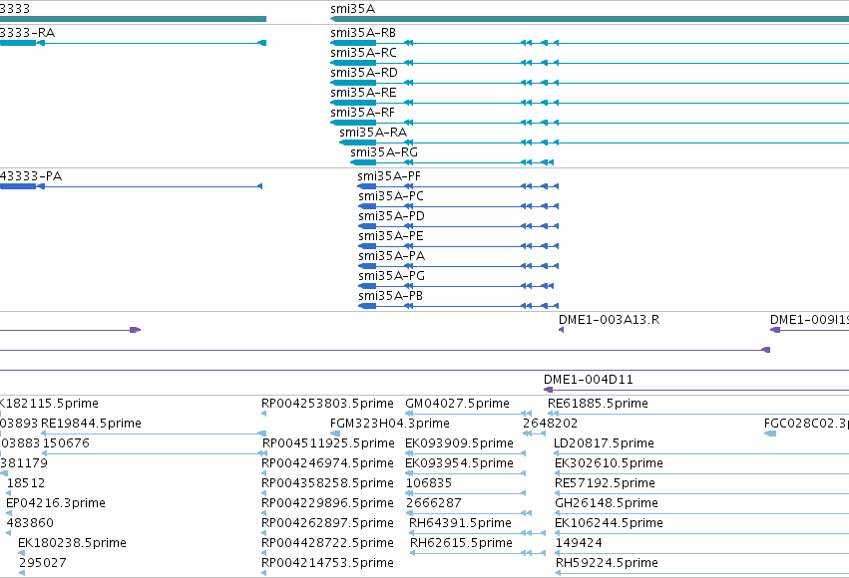849x578 pixels.
Task: Click protein feature smi35A-PF
Action: click(x=389, y=176)
